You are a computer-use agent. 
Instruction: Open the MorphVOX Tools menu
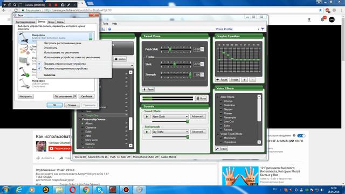pos(106,24)
